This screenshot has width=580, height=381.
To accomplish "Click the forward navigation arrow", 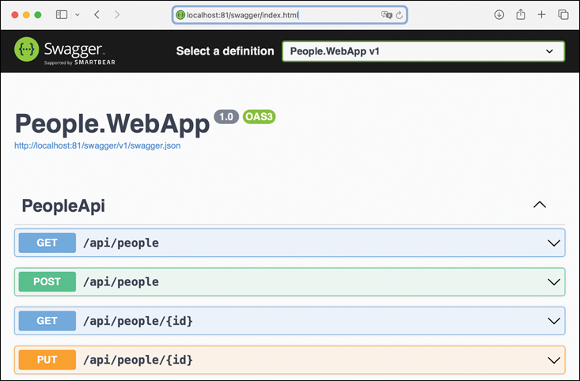I will click(117, 15).
